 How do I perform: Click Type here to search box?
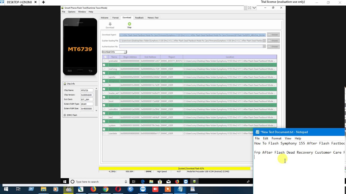99,182
